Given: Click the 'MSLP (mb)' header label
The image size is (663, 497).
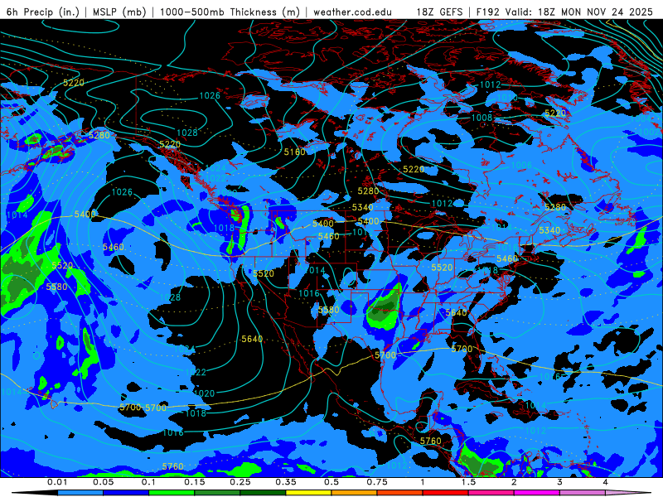Looking at the screenshot, I should tap(119, 12).
